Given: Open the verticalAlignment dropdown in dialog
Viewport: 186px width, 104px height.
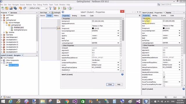Looking at the screenshot, I should coord(118,43).
